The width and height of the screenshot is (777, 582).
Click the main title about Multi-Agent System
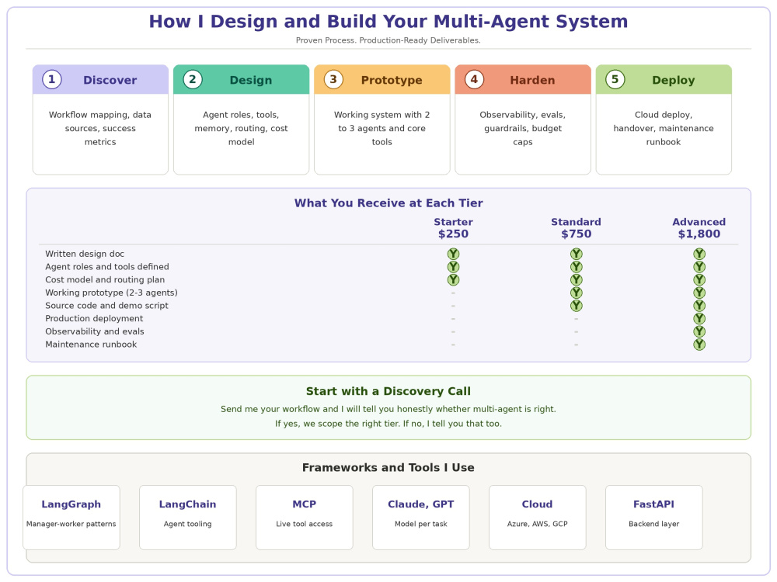coord(388,21)
